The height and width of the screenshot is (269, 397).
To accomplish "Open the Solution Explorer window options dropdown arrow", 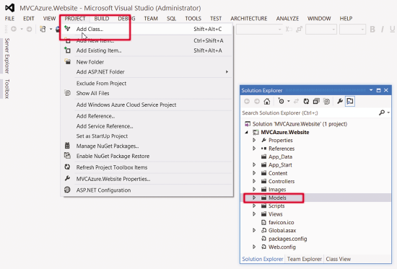I will pyautogui.click(x=371, y=90).
